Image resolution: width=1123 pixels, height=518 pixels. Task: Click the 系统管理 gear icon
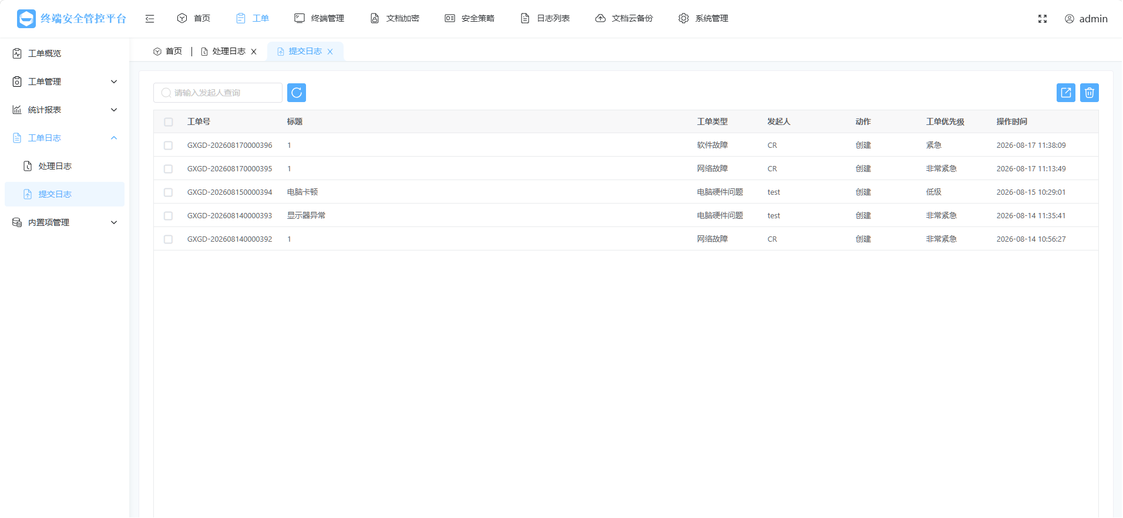(684, 18)
